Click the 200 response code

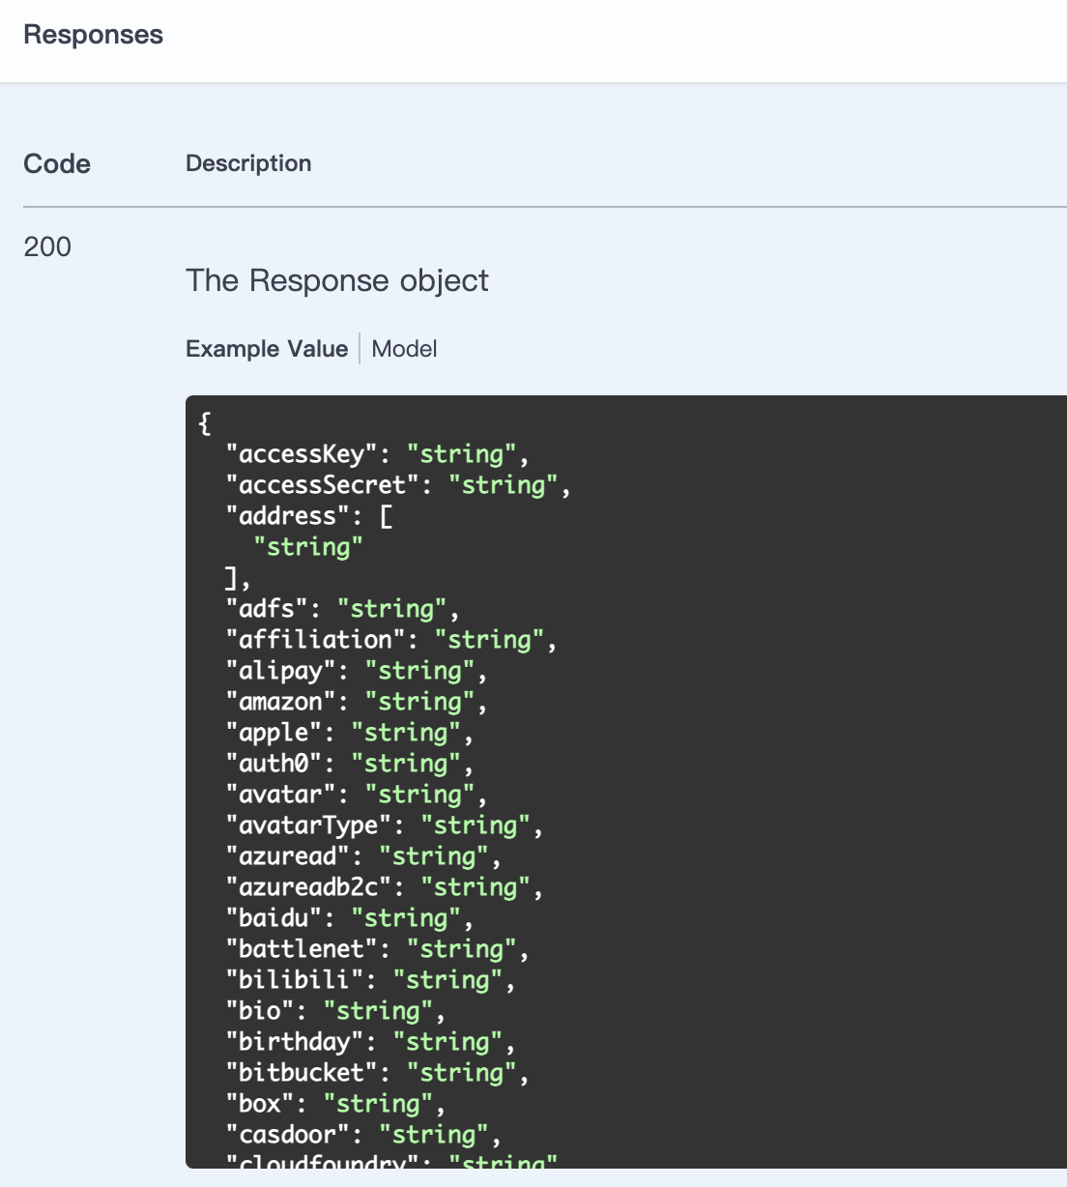47,246
